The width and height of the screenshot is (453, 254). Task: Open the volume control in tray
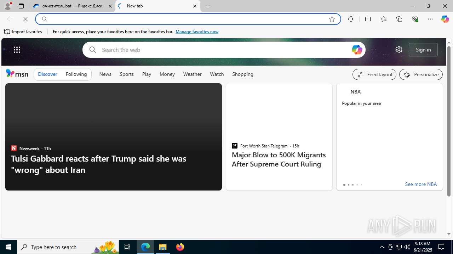[x=407, y=247]
